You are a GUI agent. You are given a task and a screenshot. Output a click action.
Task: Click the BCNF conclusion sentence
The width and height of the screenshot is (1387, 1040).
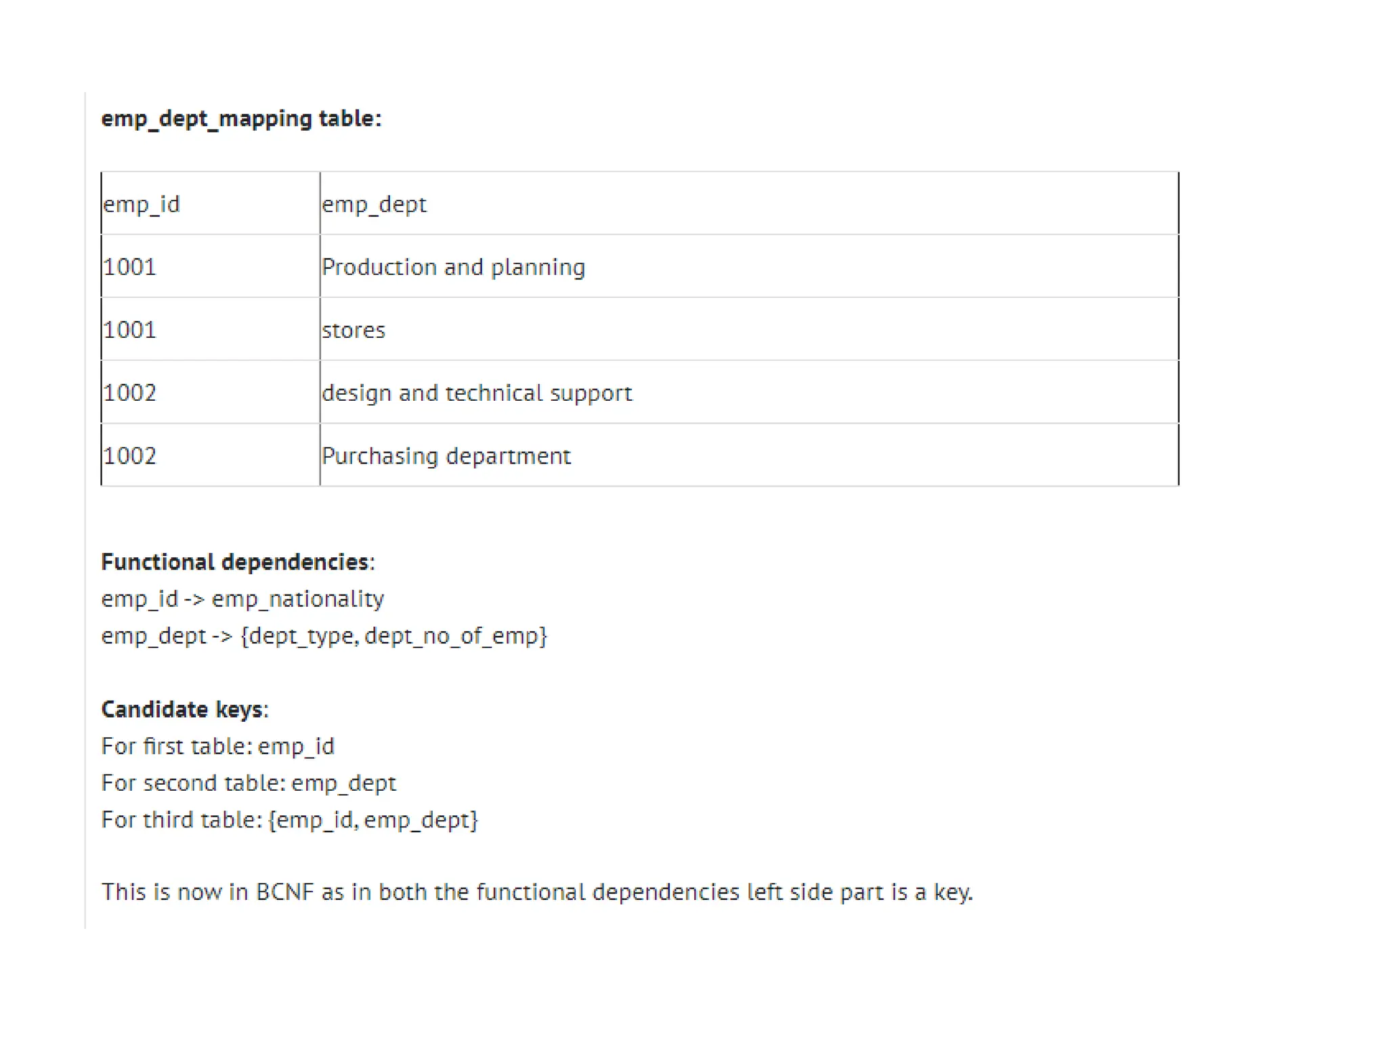pos(536,892)
